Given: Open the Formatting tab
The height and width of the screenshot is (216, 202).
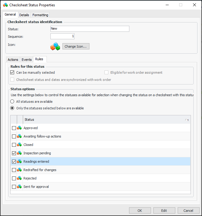Looking at the screenshot, I should (40, 15).
